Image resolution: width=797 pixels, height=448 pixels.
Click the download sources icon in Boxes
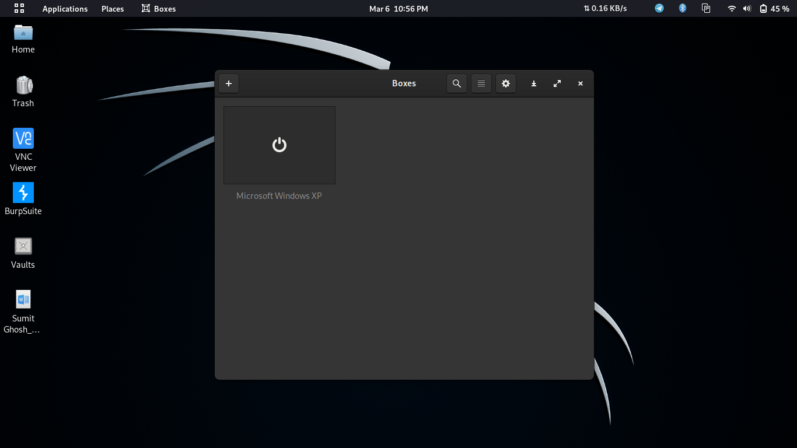click(533, 83)
